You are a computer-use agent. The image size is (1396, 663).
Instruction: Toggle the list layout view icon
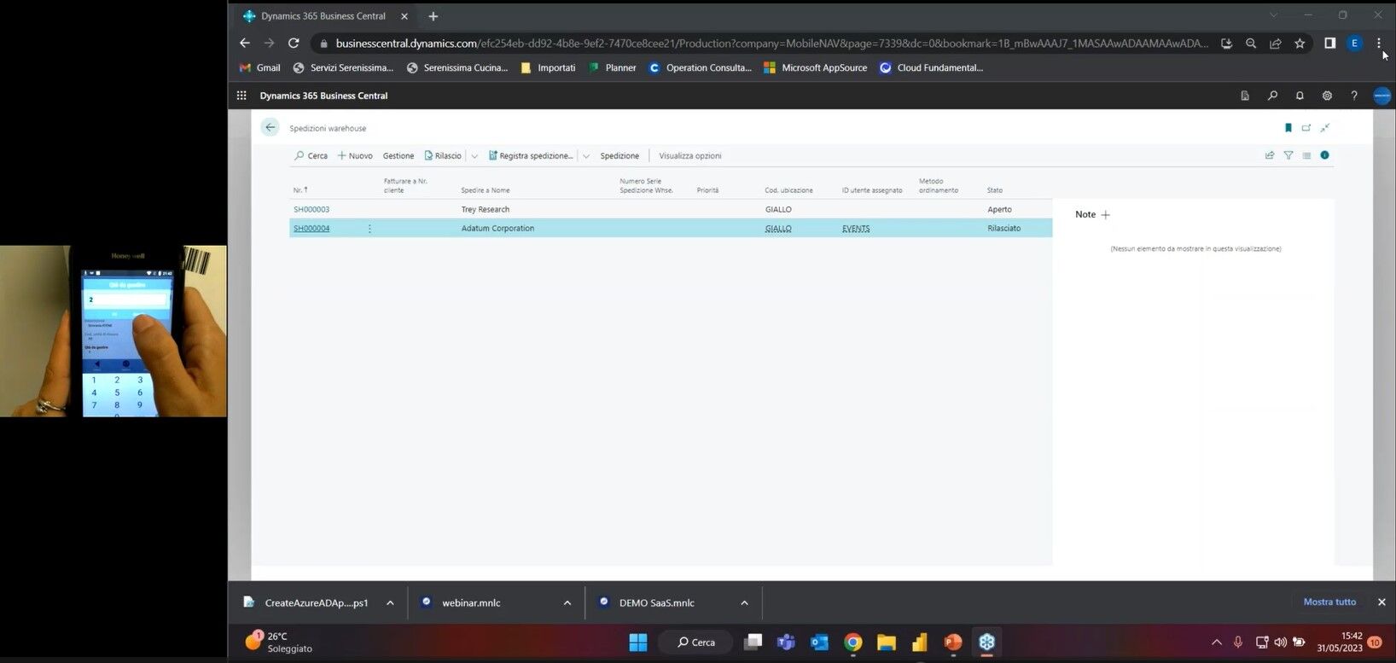point(1306,155)
